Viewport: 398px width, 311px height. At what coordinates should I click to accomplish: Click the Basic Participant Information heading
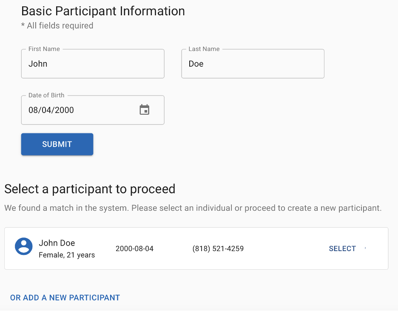tap(103, 11)
